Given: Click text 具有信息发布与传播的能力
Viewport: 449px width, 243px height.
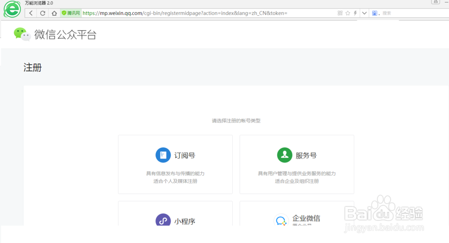Looking at the screenshot, I should pyautogui.click(x=175, y=173).
